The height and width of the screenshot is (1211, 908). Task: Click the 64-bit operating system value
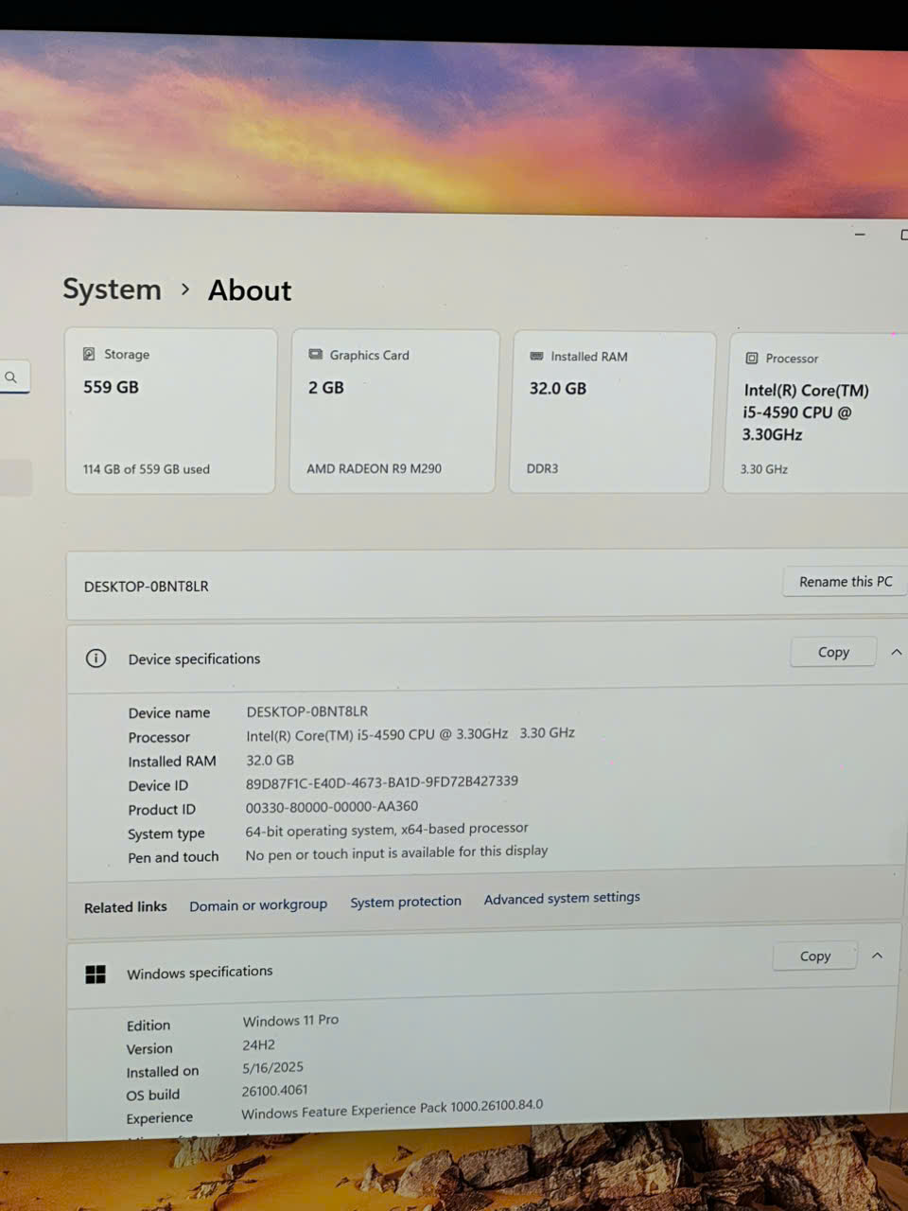[x=387, y=830]
